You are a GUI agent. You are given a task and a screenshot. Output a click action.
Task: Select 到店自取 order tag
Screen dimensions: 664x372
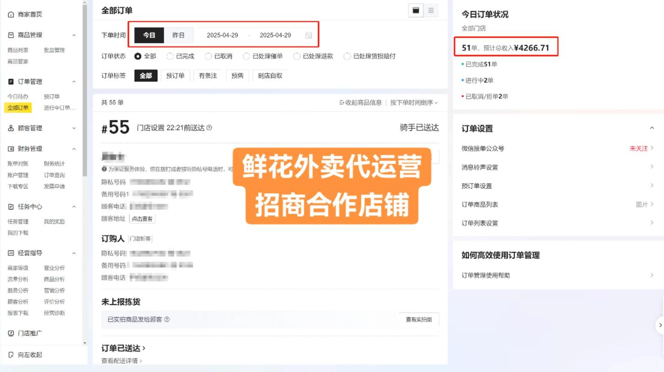point(270,75)
